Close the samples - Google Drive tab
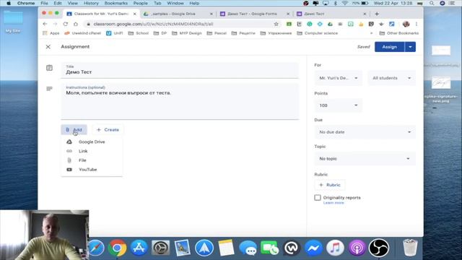The image size is (462, 260). pyautogui.click(x=212, y=14)
